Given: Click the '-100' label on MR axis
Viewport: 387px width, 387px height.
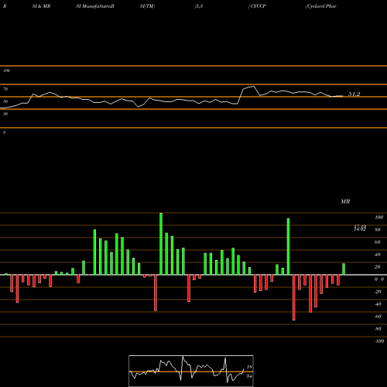Looking at the screenshot, I should pos(379,341).
